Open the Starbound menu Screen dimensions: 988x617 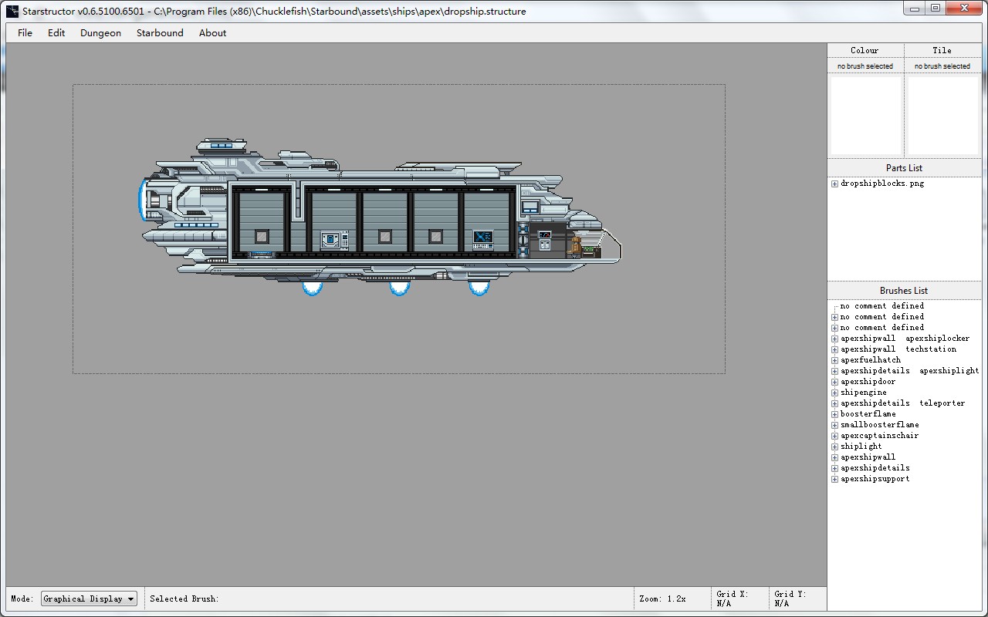[x=160, y=33]
